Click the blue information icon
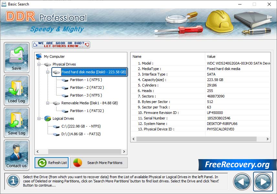Image resolution: width=277 pixels, height=194 pixels. pos(13,181)
